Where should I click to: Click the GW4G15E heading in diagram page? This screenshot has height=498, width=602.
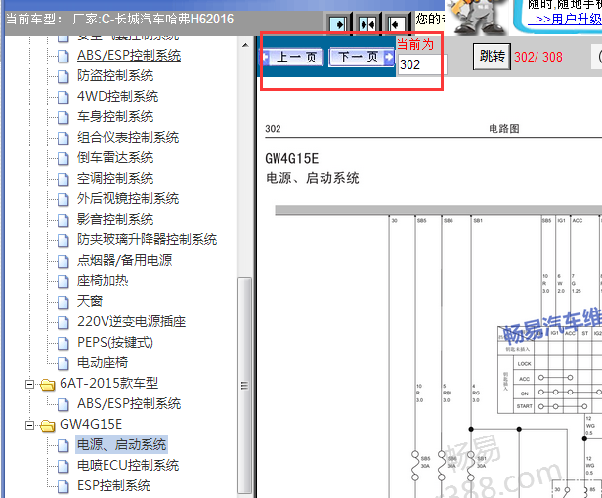click(292, 159)
